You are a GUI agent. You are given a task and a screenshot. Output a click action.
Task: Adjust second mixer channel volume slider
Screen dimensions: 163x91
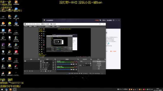tap(64, 70)
